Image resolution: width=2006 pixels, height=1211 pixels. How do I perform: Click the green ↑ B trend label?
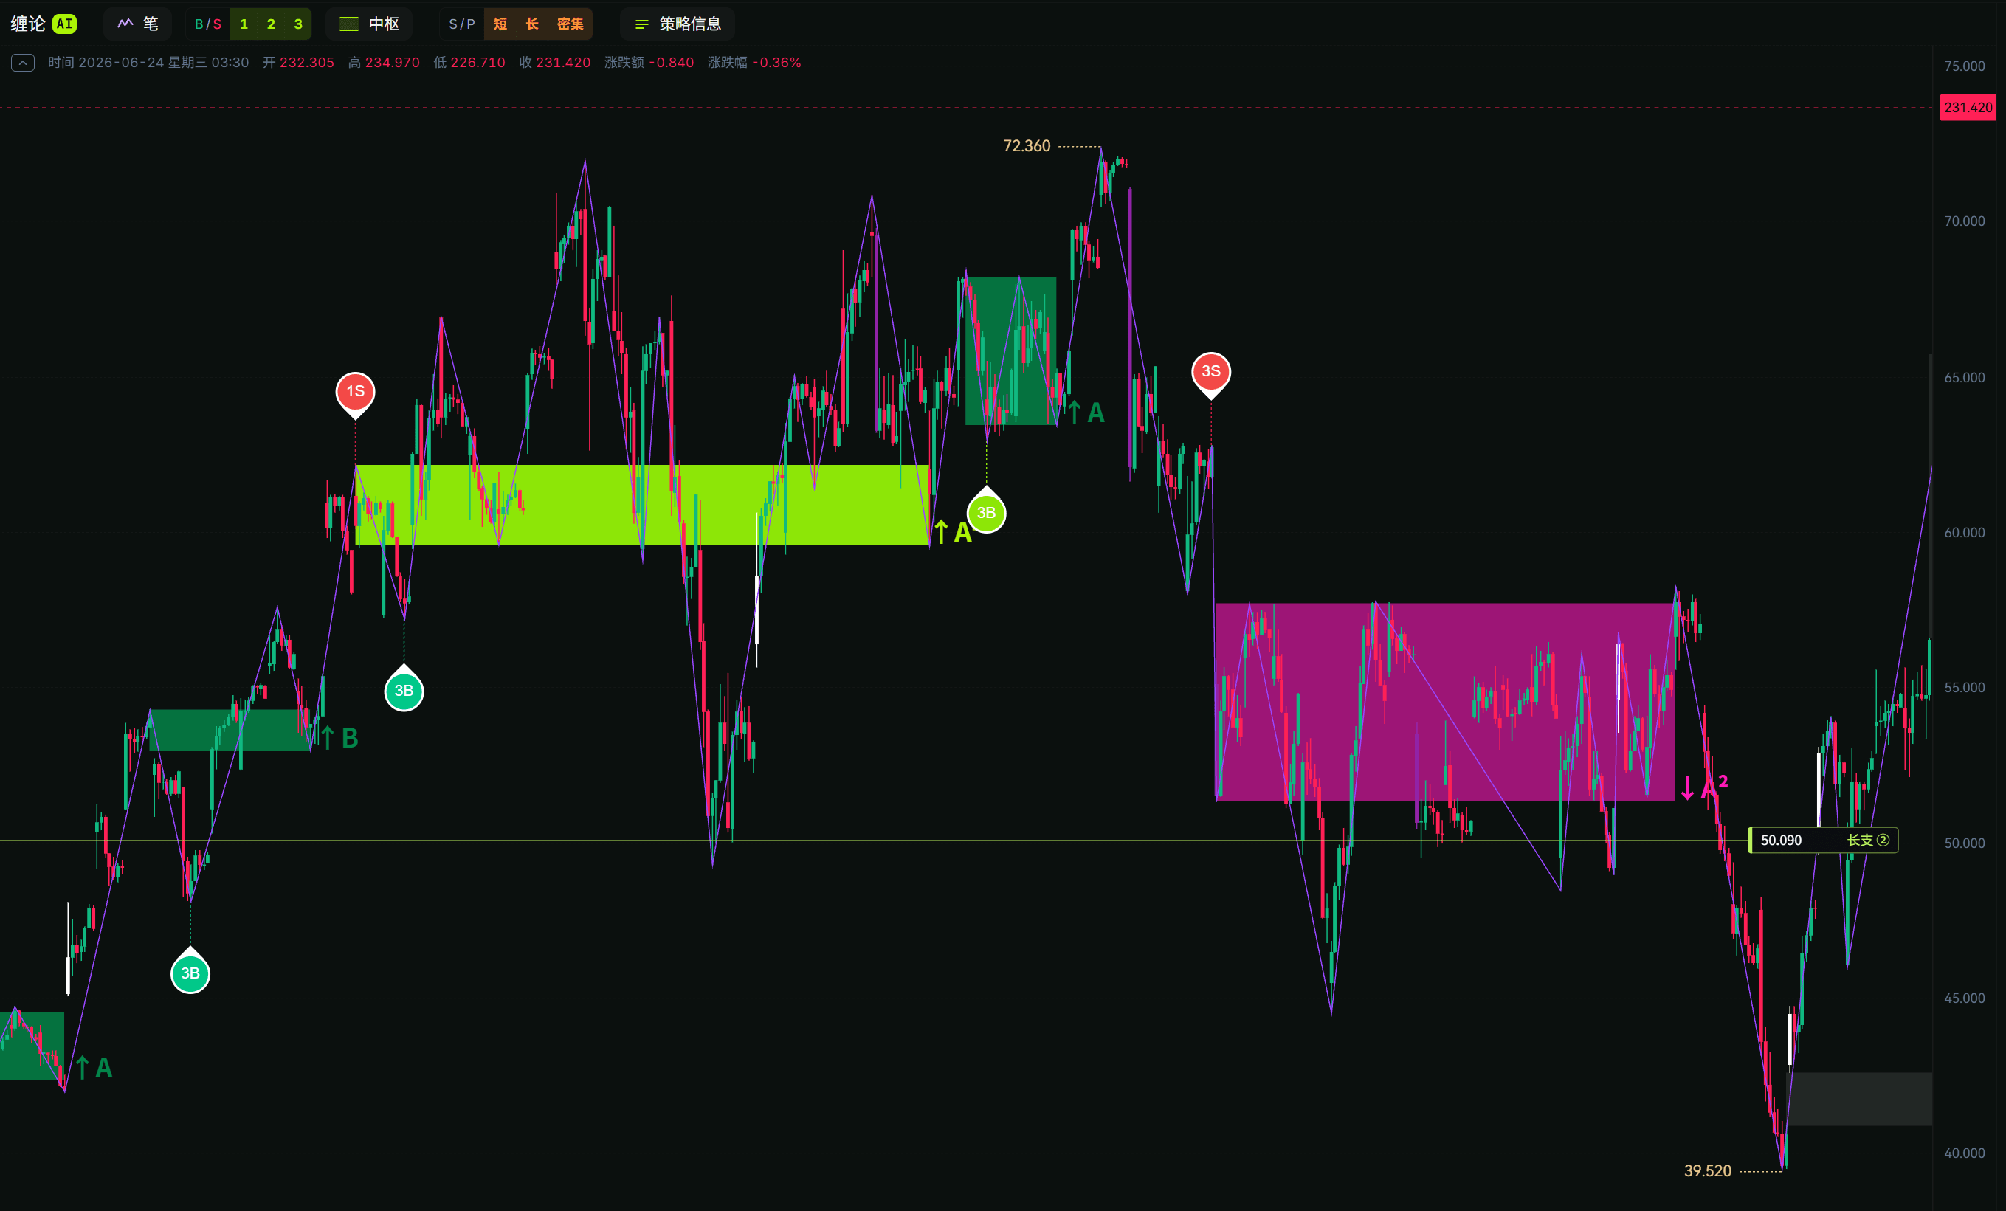[x=339, y=737]
